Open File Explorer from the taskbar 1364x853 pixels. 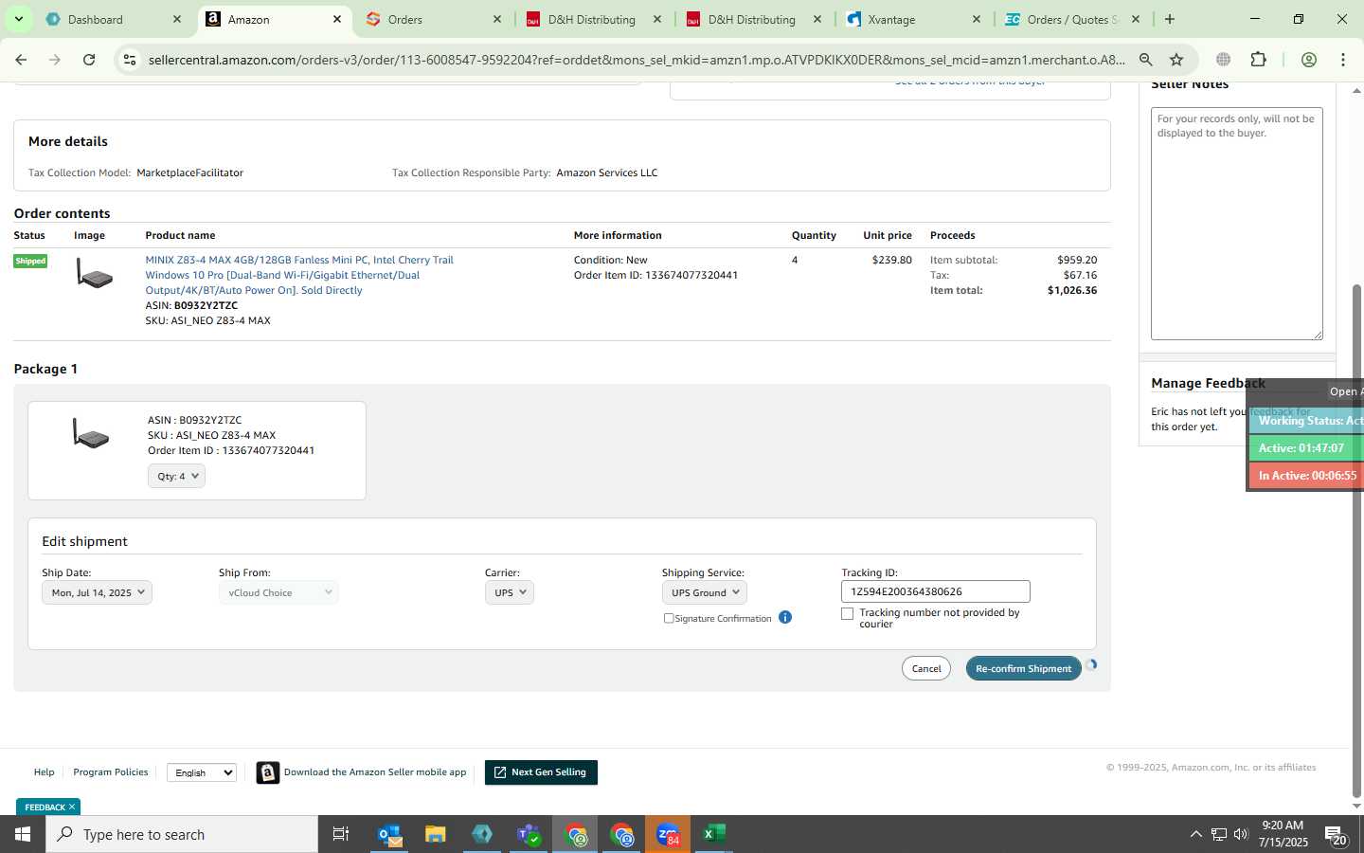pyautogui.click(x=436, y=834)
